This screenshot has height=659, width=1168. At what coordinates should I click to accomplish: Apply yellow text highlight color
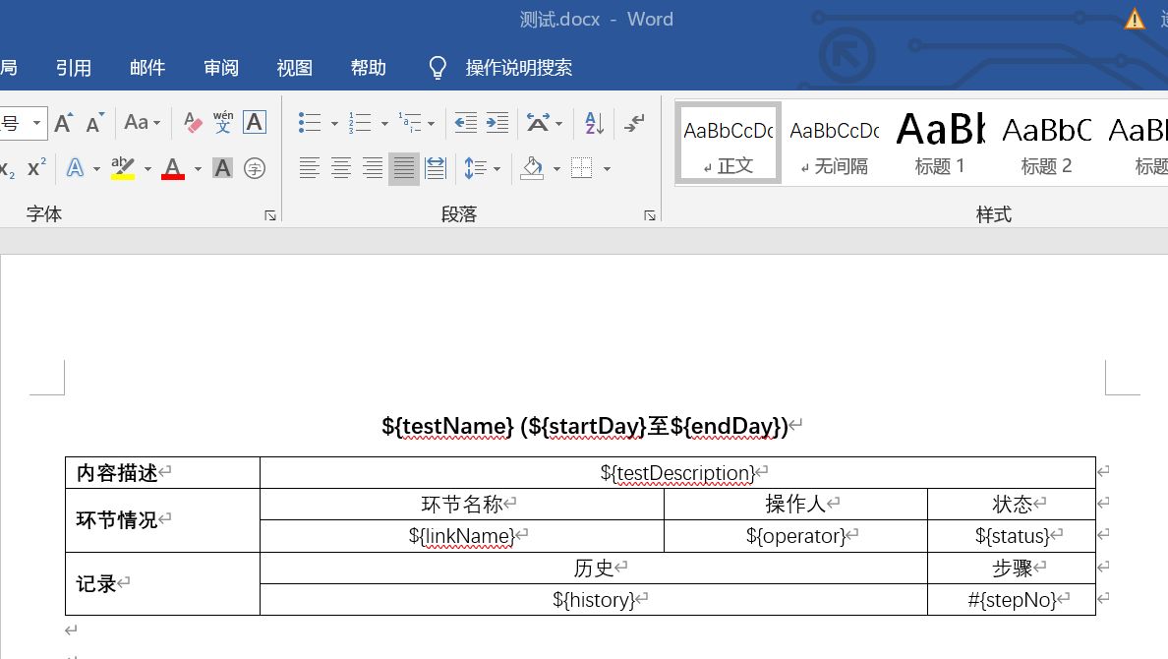point(123,168)
